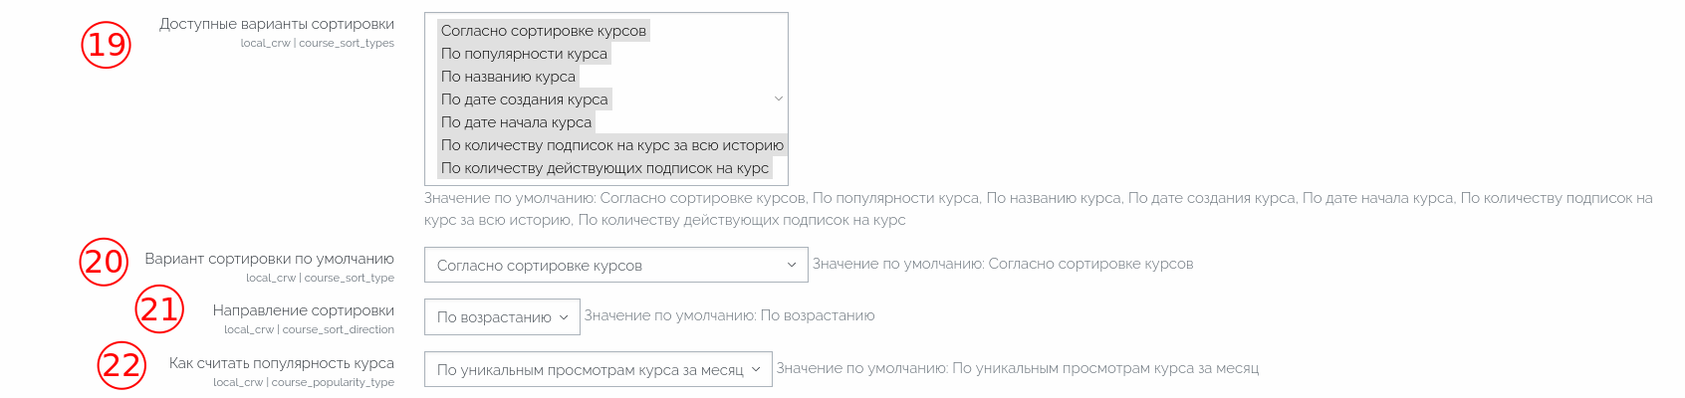
Task: Click the 'Направление сортировки' label text
Action: click(x=304, y=310)
